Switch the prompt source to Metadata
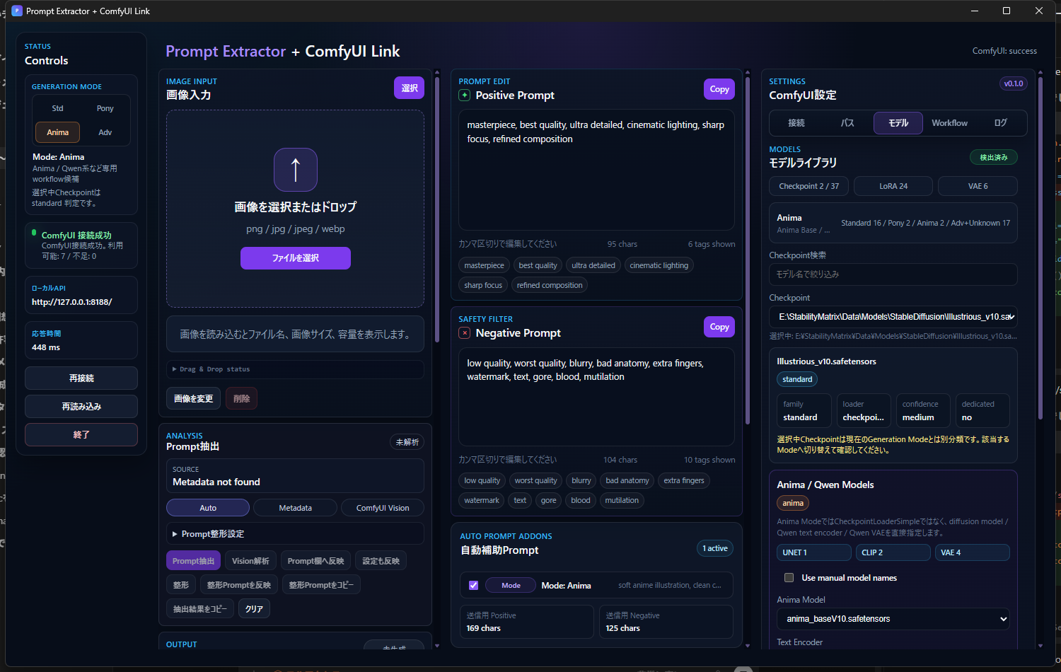Viewport: 1061px width, 672px height. tap(296, 508)
